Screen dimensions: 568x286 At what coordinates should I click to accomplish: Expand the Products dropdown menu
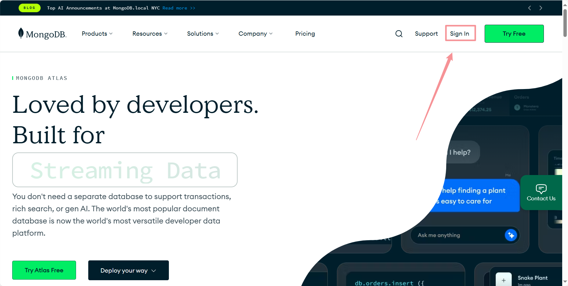(97, 34)
